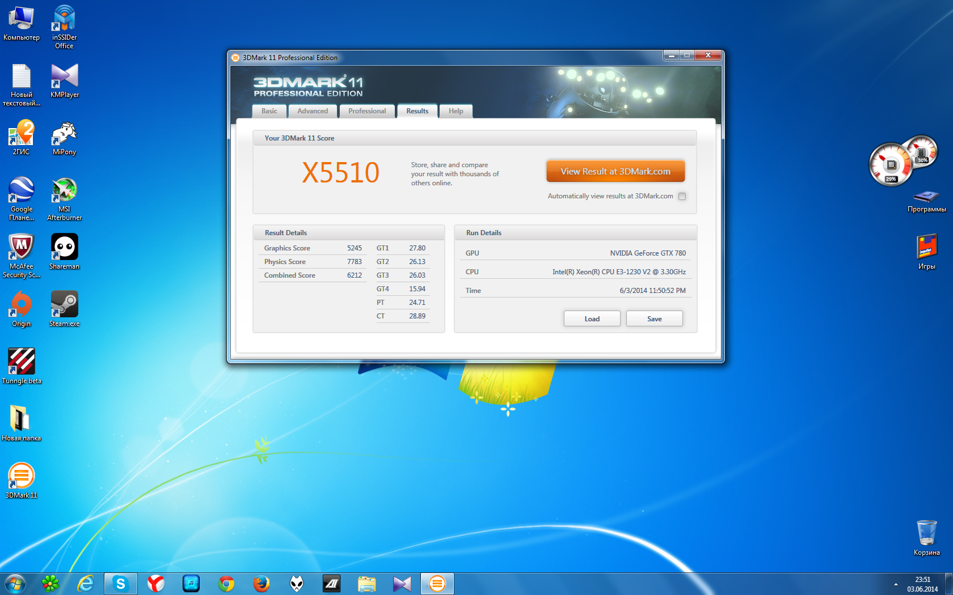Launch Google Chrome from the taskbar
953x595 pixels.
(x=226, y=584)
